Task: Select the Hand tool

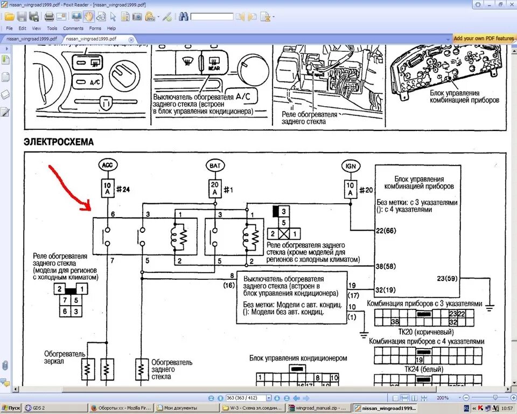Action: click(89, 17)
